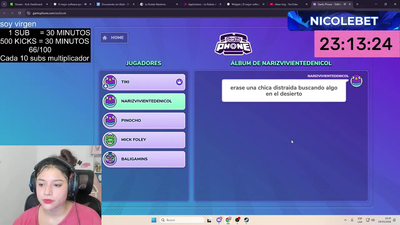
Task: Go forward in browser history
Action: coord(12,13)
